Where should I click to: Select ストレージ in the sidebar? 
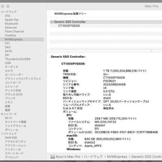12,86
